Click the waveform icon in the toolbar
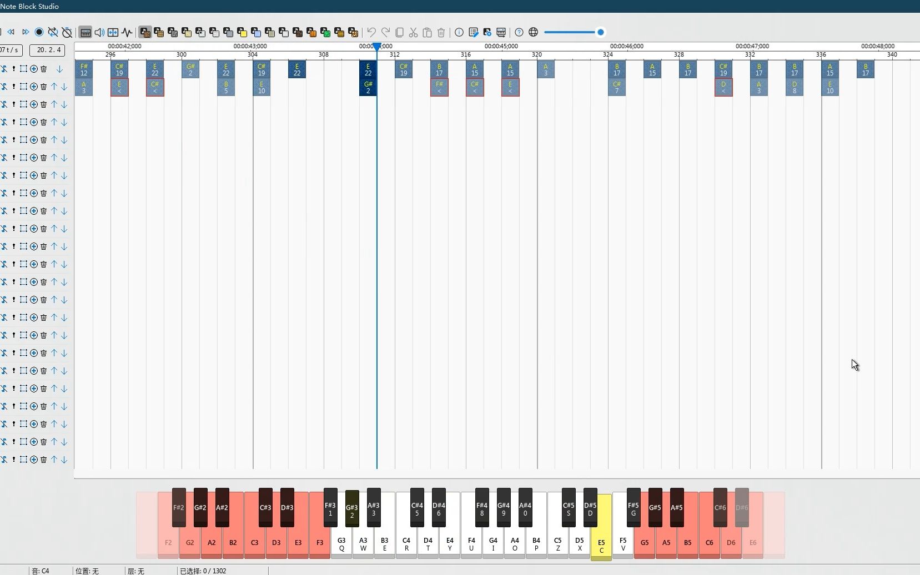This screenshot has height=575, width=920. [x=127, y=32]
